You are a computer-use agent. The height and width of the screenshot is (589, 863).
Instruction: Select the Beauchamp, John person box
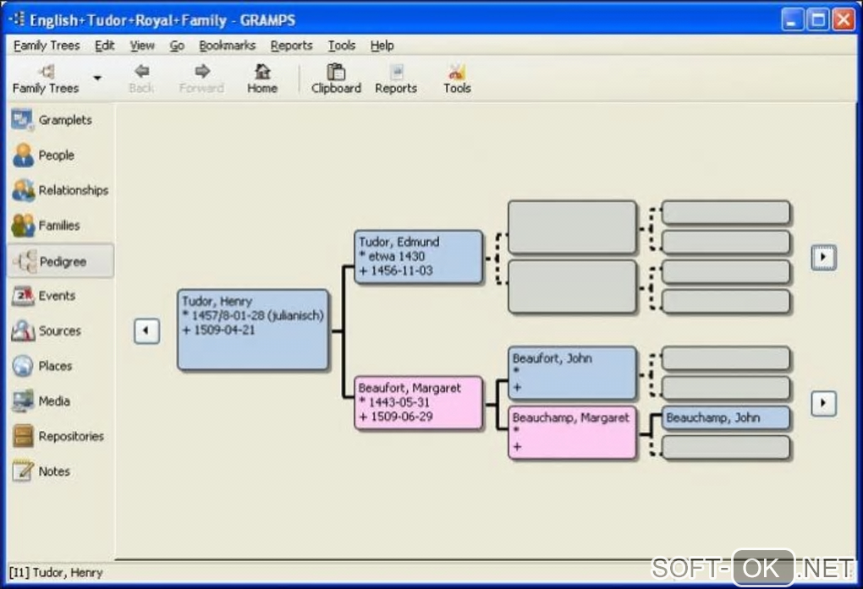(x=725, y=418)
